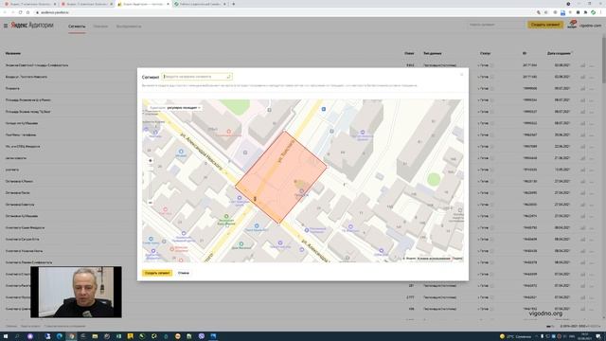The height and width of the screenshot is (341, 606).
Task: Switch to the Пиксели tab
Action: (100, 27)
